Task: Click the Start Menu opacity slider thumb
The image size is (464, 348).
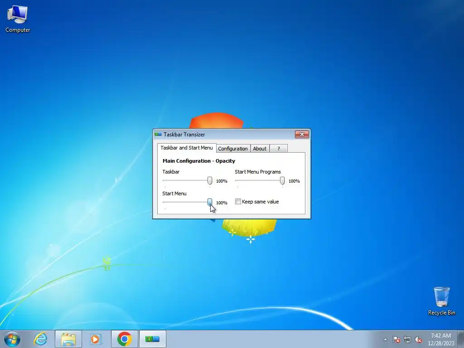Action: (210, 203)
